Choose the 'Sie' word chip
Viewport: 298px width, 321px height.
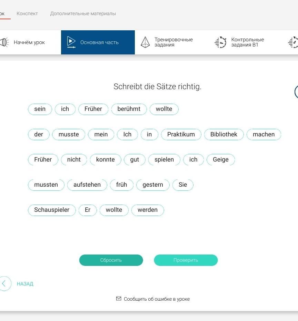coord(183,185)
